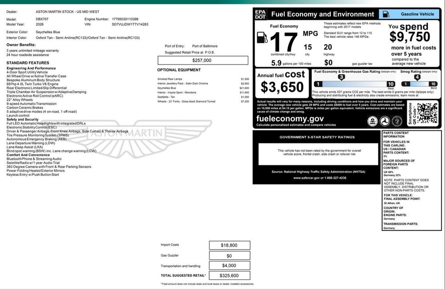Click the Total Suggested Retail $325,600 field
This screenshot has height=289, width=445.
coord(229,276)
